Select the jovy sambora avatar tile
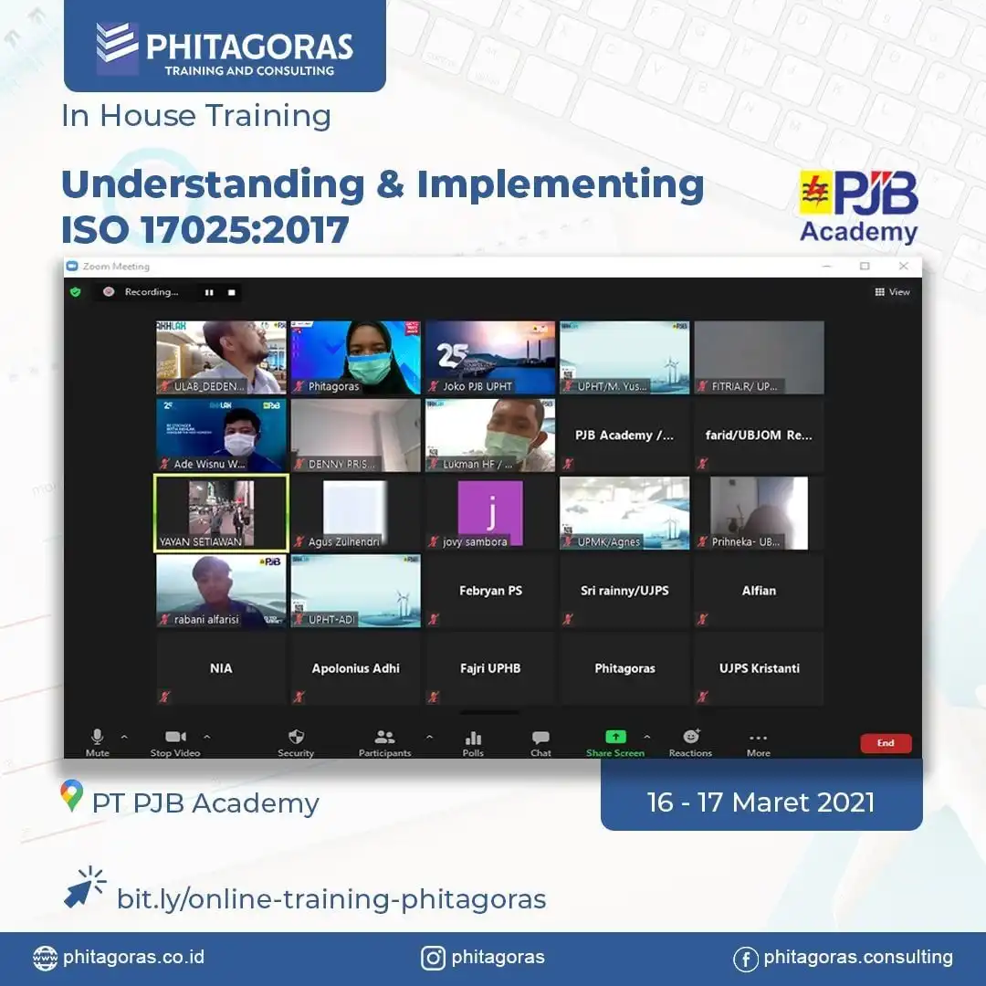Screen dimensions: 986x986 (x=490, y=513)
